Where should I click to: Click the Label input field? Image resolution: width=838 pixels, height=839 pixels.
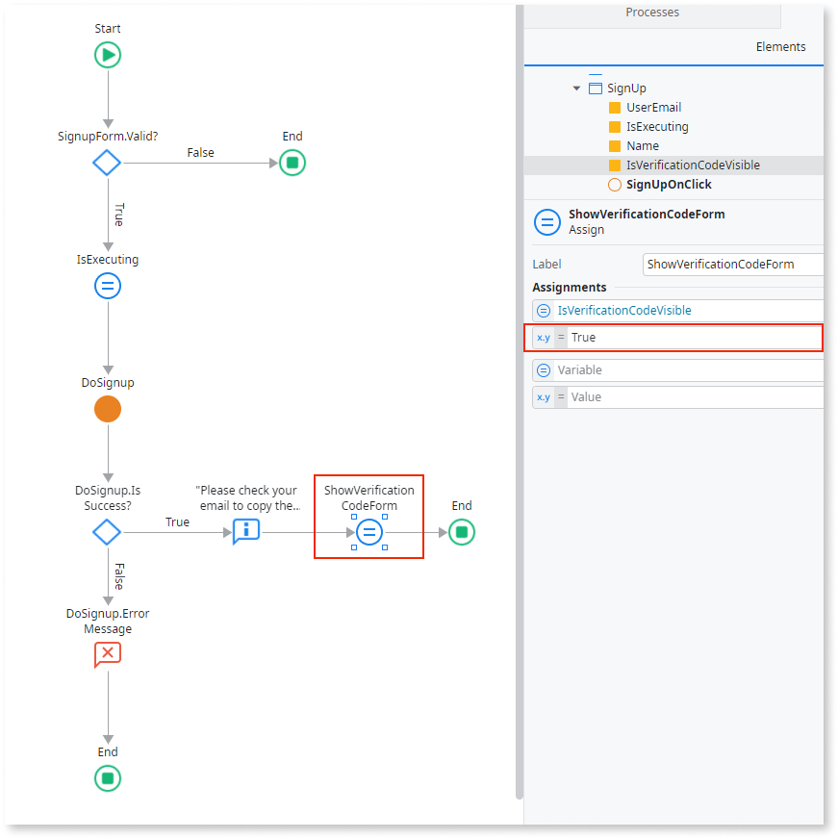click(733, 265)
